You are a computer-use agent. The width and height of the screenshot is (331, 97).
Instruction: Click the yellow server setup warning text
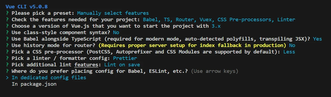tap(192, 45)
